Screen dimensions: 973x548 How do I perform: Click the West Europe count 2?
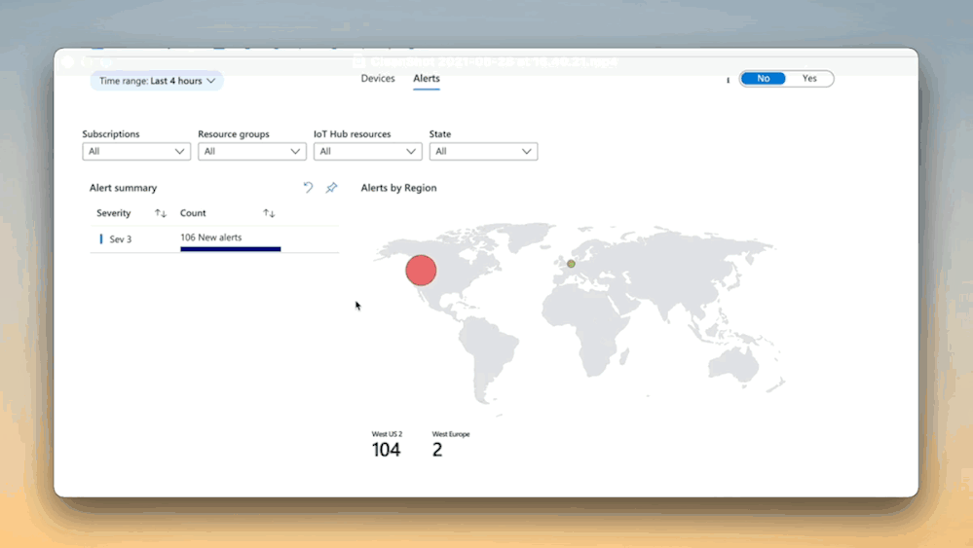pyautogui.click(x=437, y=450)
